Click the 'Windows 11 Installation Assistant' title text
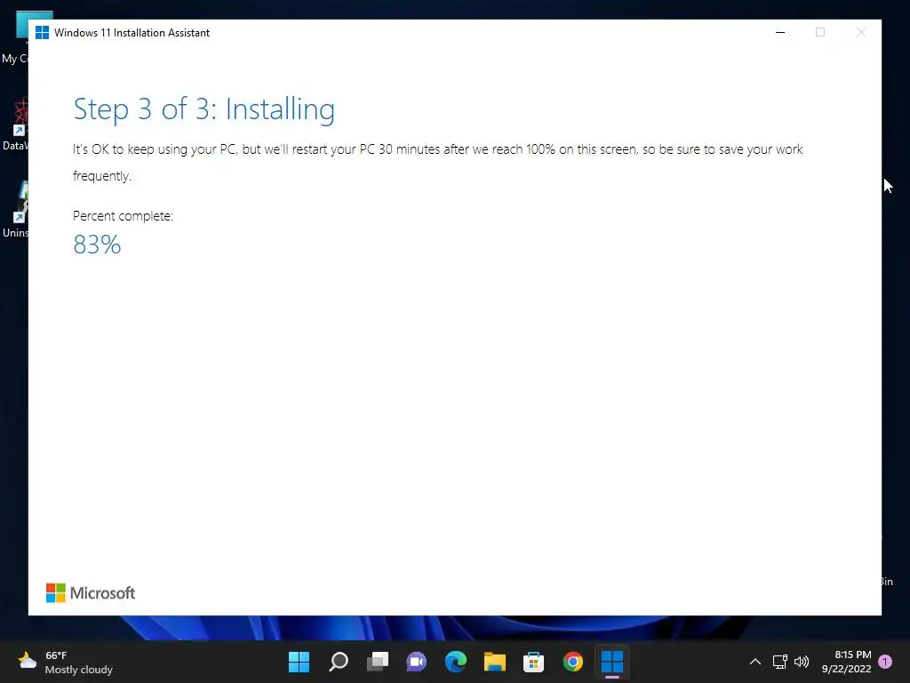 pos(132,33)
